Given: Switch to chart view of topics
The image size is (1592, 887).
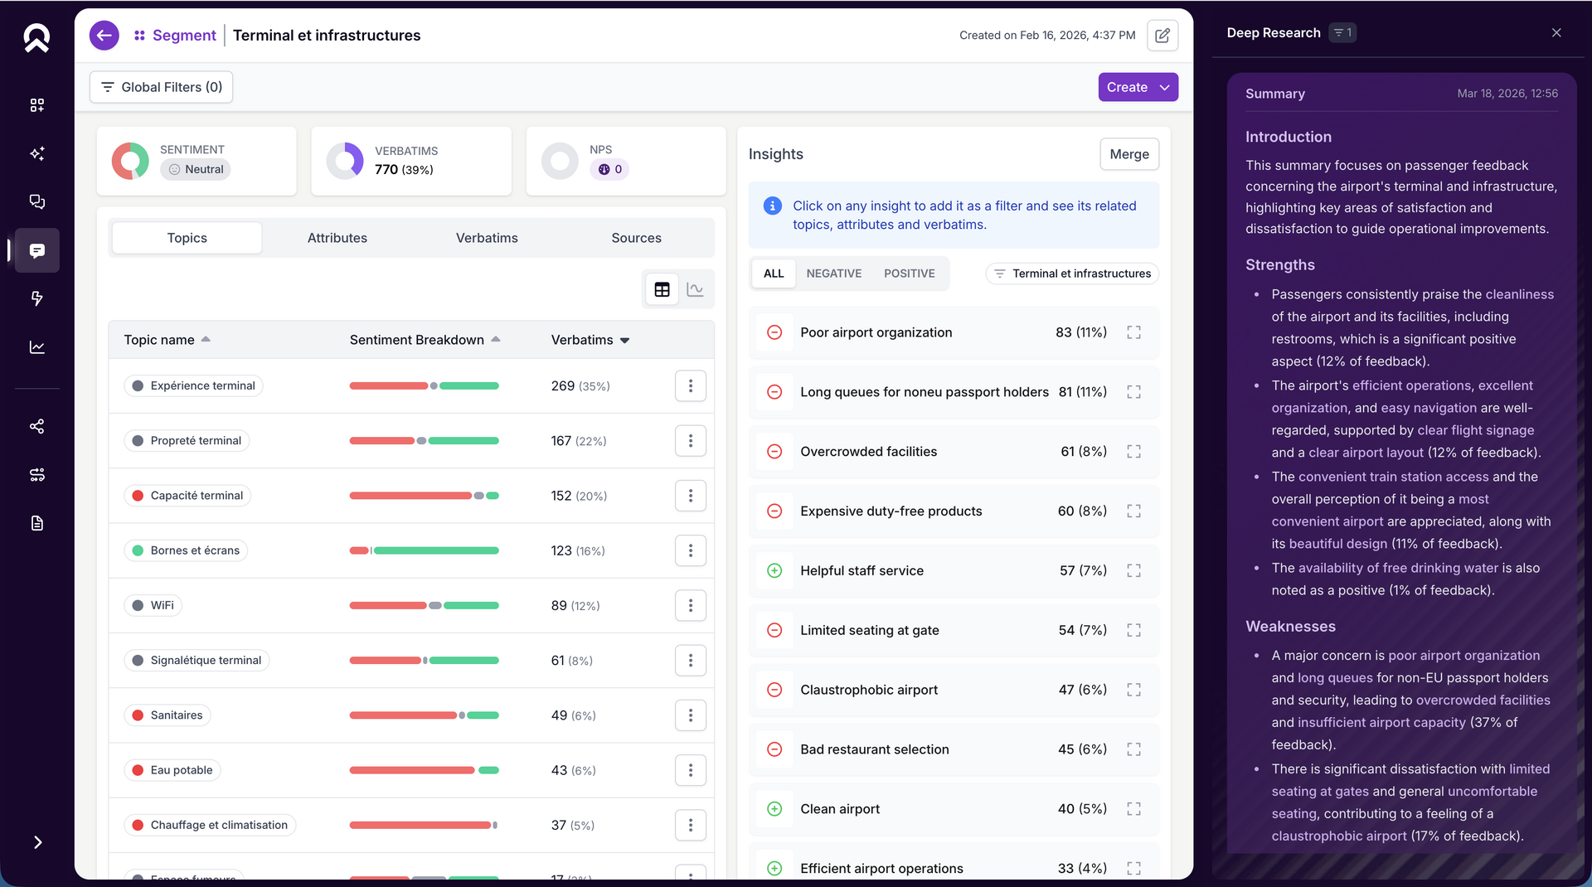Looking at the screenshot, I should pos(695,289).
